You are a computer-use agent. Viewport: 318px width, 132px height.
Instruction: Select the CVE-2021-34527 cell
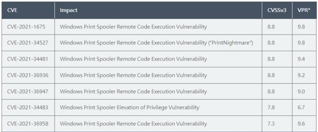pos(28,43)
